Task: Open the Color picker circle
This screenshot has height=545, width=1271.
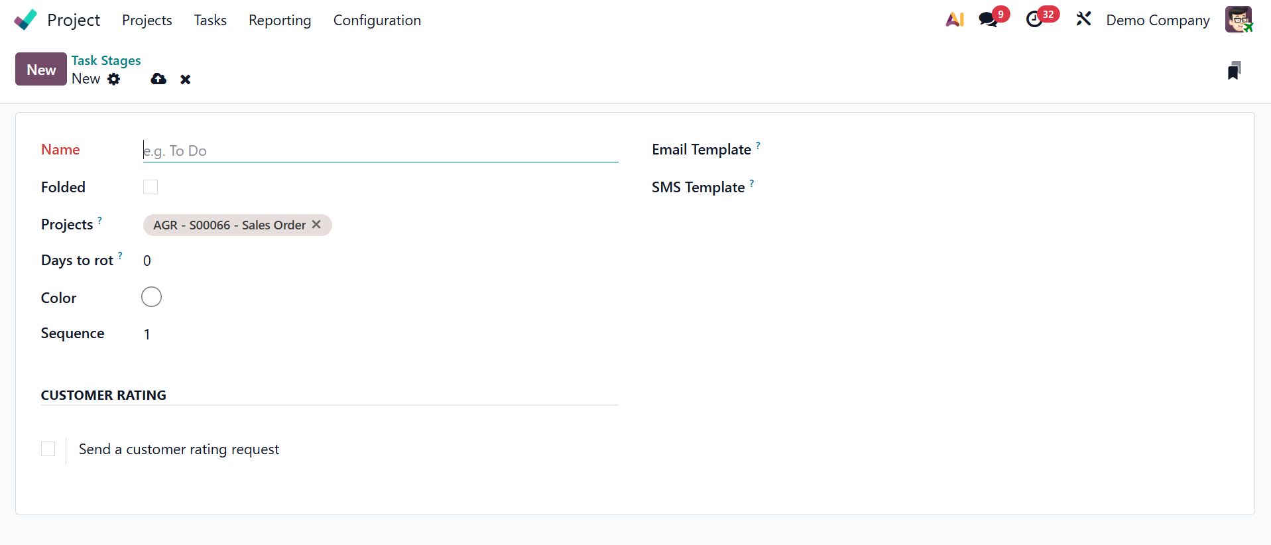Action: 151,297
